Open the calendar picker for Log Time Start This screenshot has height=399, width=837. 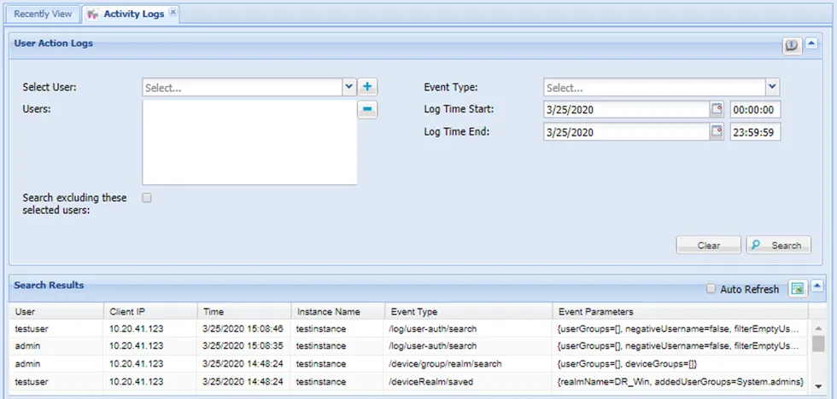pos(717,110)
